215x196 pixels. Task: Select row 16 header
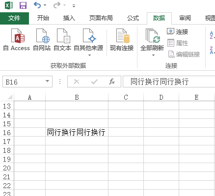tap(7, 133)
